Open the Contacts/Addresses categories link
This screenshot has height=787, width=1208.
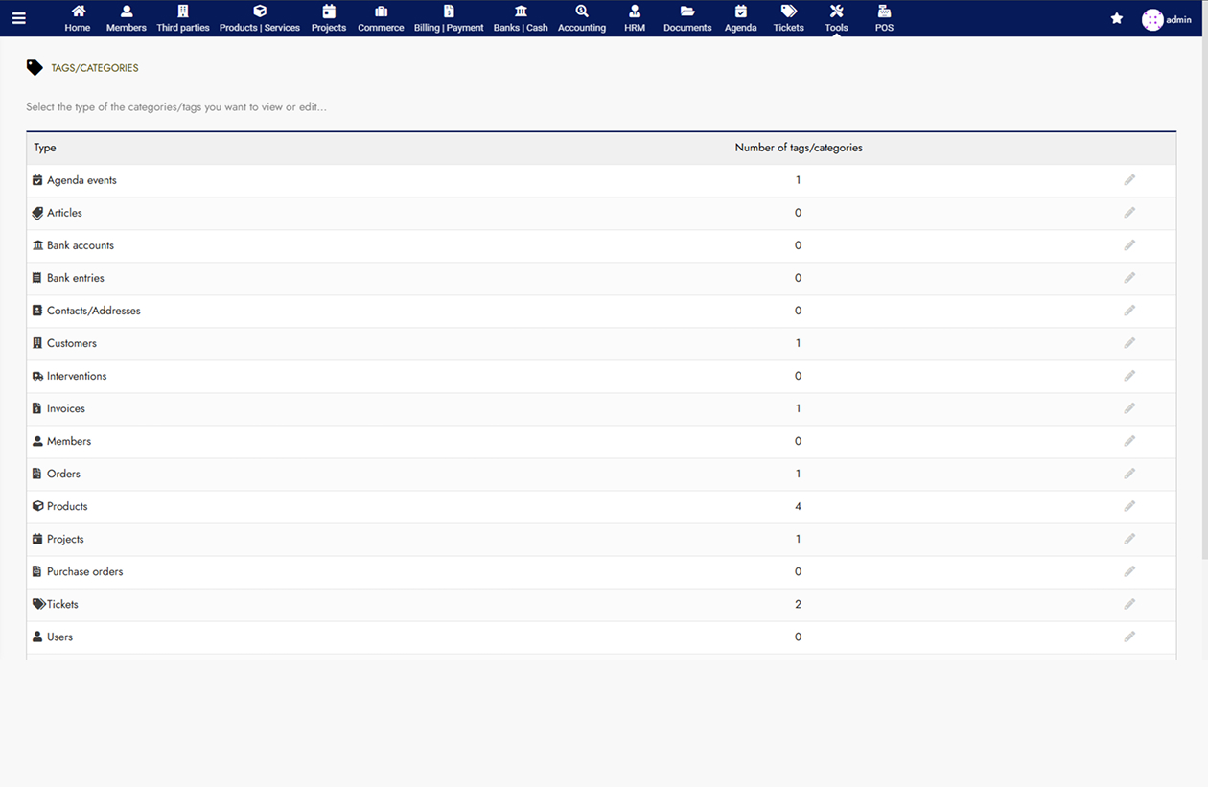[93, 311]
